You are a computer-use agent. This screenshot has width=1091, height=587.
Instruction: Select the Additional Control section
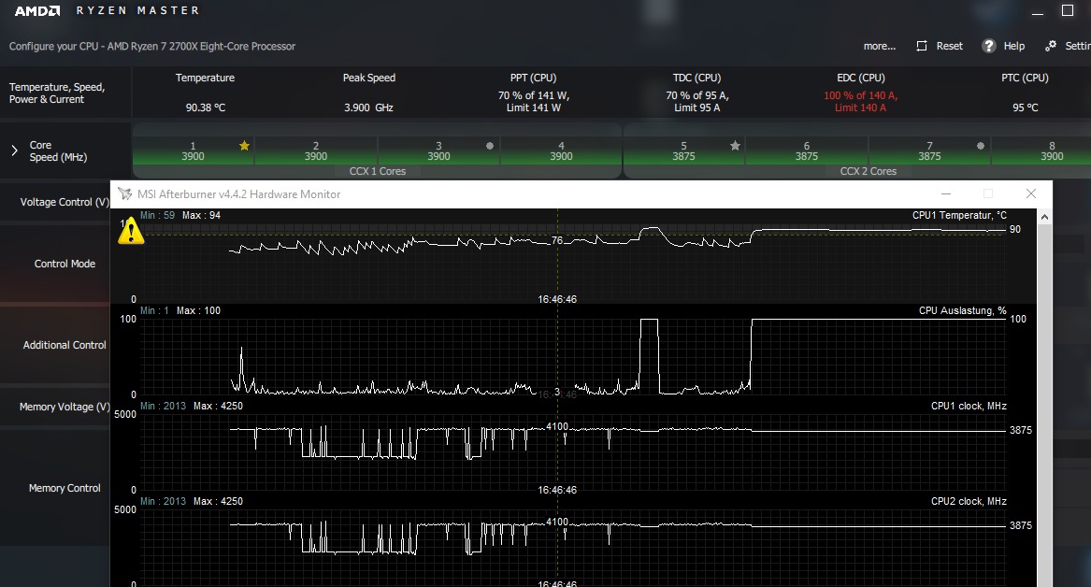click(x=55, y=345)
